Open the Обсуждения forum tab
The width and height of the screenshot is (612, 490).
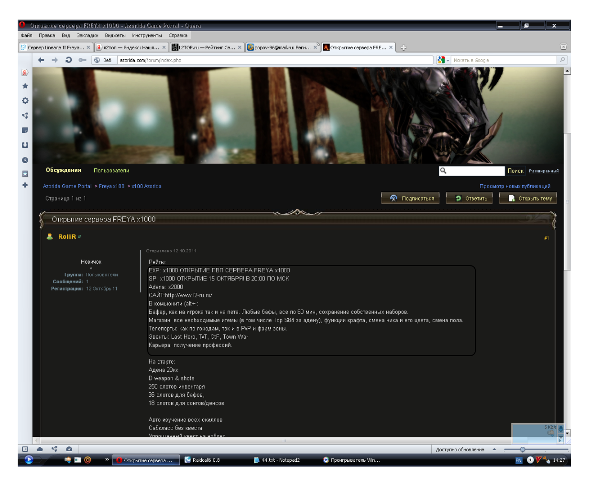coord(64,170)
